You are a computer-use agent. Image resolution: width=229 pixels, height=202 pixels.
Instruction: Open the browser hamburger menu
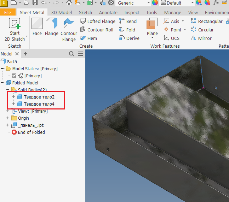80,54
